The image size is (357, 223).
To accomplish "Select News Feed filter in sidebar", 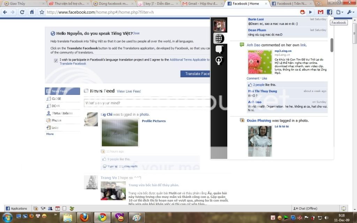I will [62, 91].
